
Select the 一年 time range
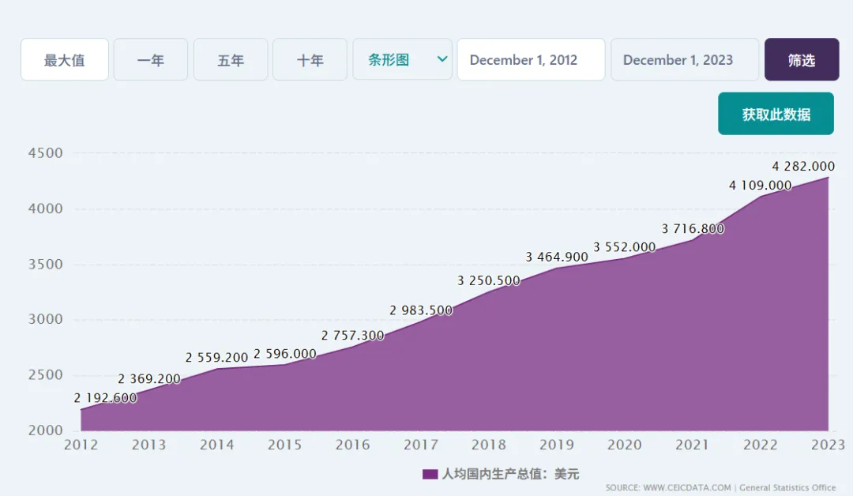151,60
